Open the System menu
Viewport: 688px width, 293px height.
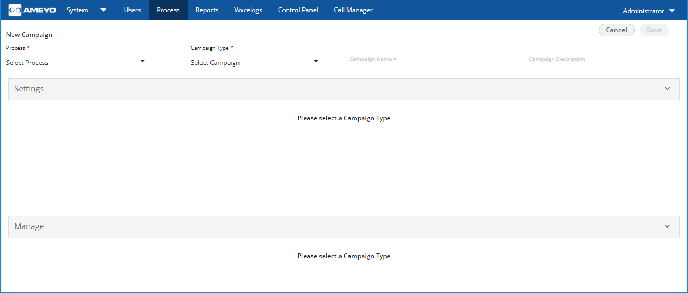point(77,10)
